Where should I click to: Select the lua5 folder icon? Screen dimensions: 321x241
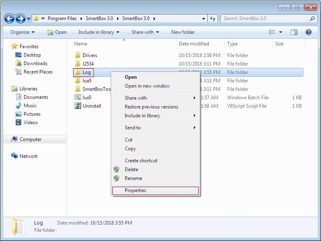[x=77, y=81]
